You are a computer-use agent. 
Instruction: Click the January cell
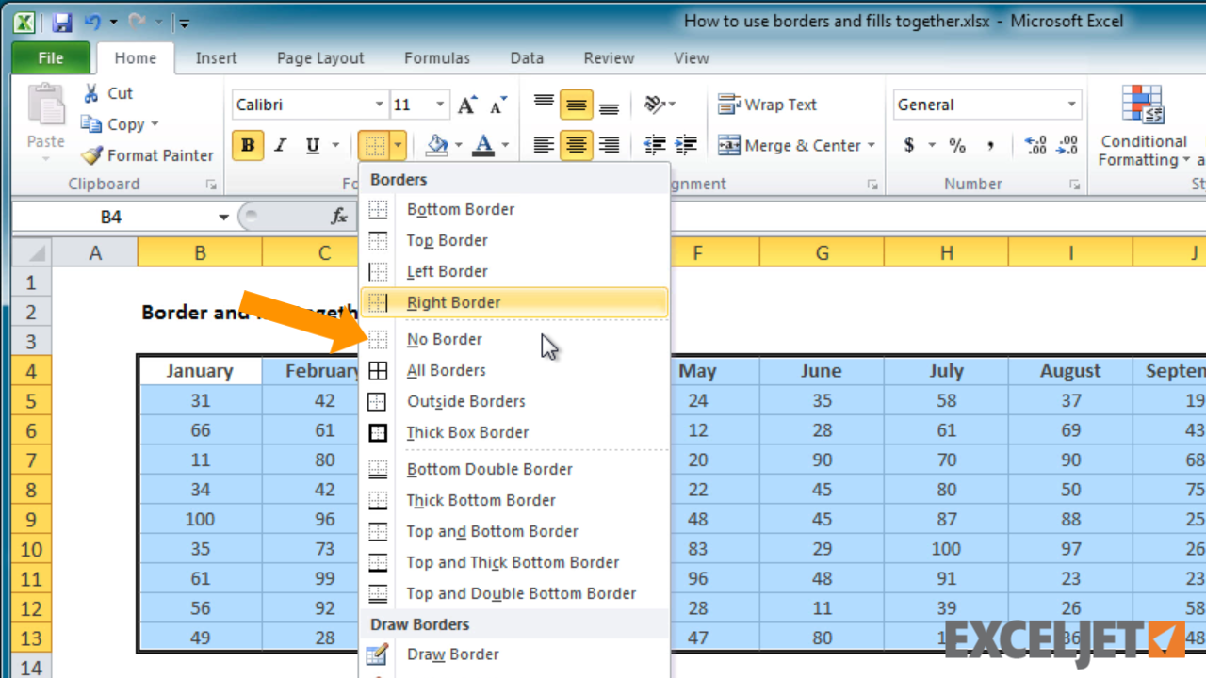(x=200, y=371)
